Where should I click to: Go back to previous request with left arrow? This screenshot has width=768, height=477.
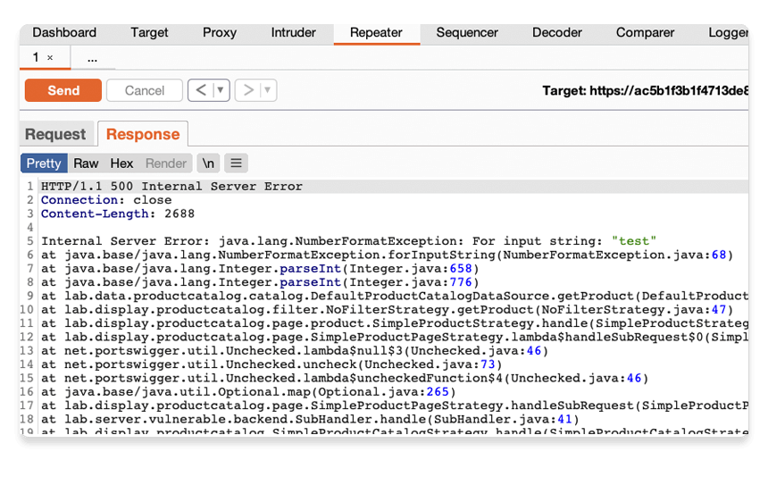[201, 90]
